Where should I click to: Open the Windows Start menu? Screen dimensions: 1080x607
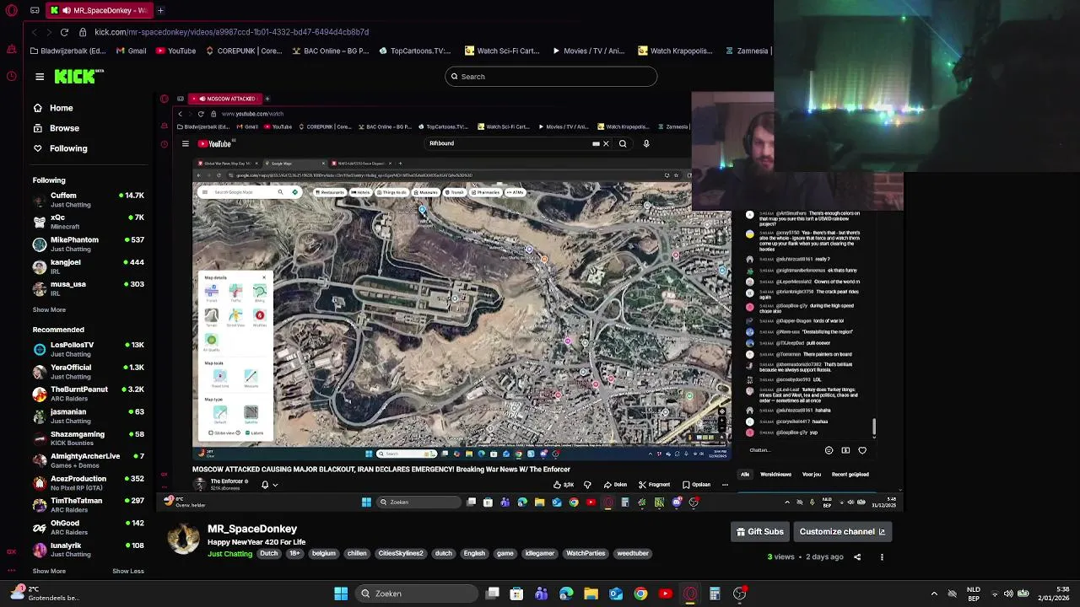341,594
